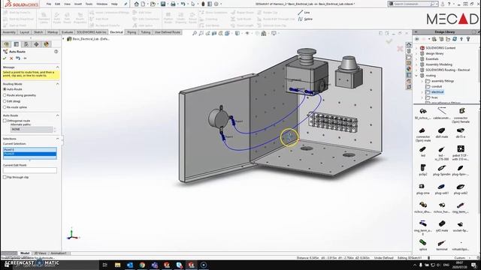Click the Print icon in top toolbar
Image resolution: width=481 pixels, height=270 pixels.
point(173,4)
